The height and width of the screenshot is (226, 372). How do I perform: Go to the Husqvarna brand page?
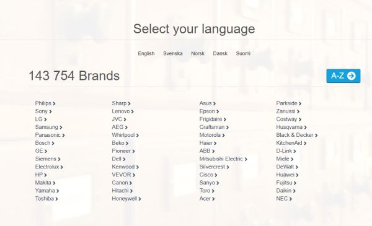291,127
